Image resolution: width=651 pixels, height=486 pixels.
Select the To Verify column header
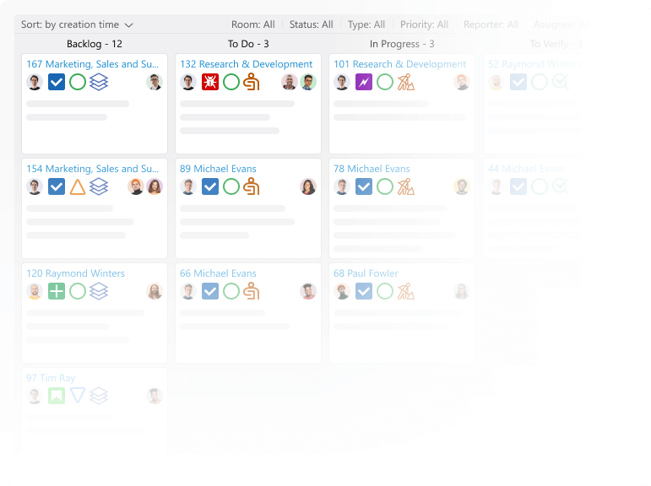pyautogui.click(x=556, y=44)
